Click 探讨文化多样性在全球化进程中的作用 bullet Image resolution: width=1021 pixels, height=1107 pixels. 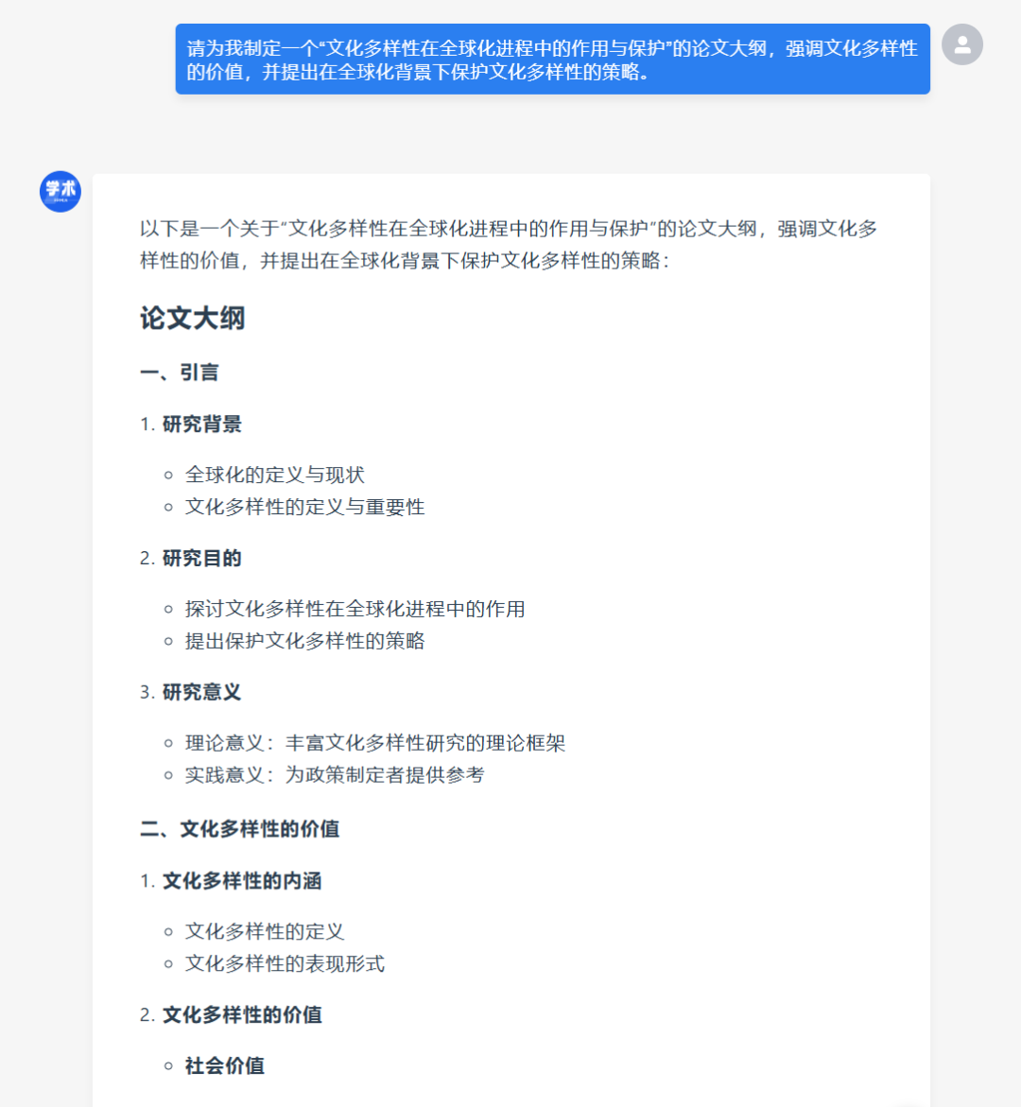[355, 609]
